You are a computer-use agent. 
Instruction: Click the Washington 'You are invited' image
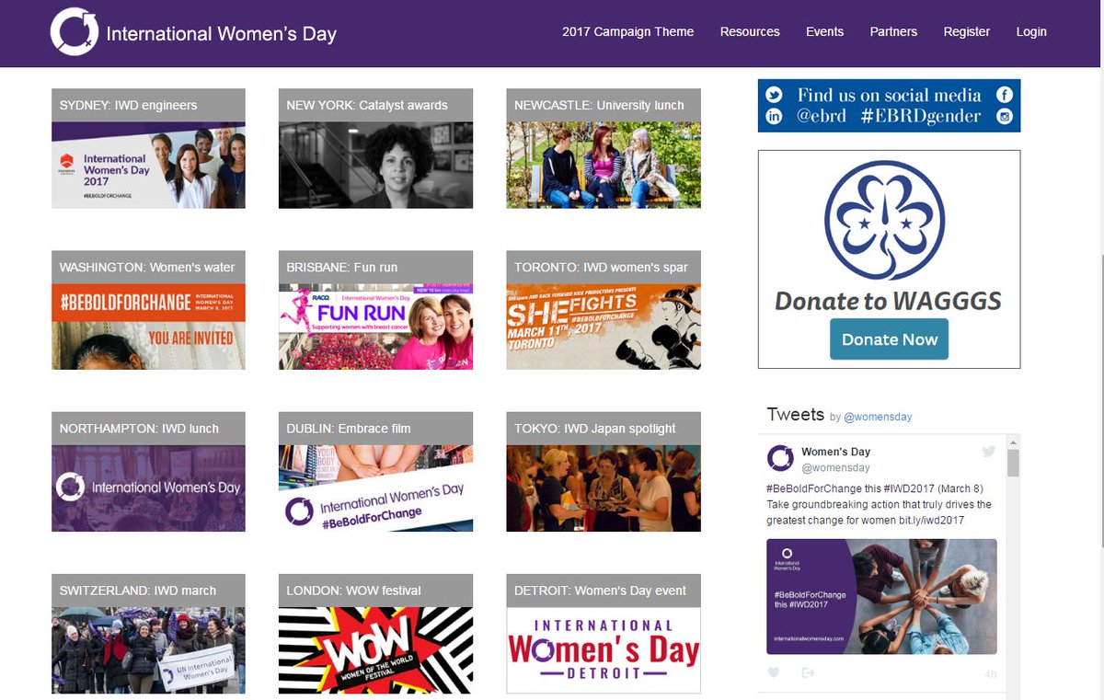(x=148, y=327)
